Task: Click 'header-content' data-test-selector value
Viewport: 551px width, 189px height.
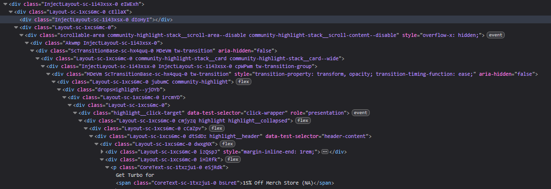Action: pos(344,136)
